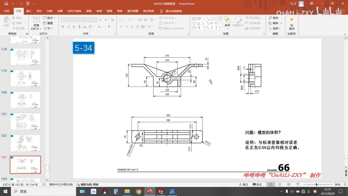This screenshot has height=196, width=348.
Task: Toggle text Shadow button
Action: coord(79,27)
